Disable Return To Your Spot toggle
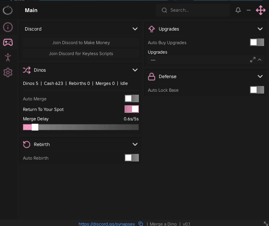Screen dimensions: 269x226 (132, 109)
